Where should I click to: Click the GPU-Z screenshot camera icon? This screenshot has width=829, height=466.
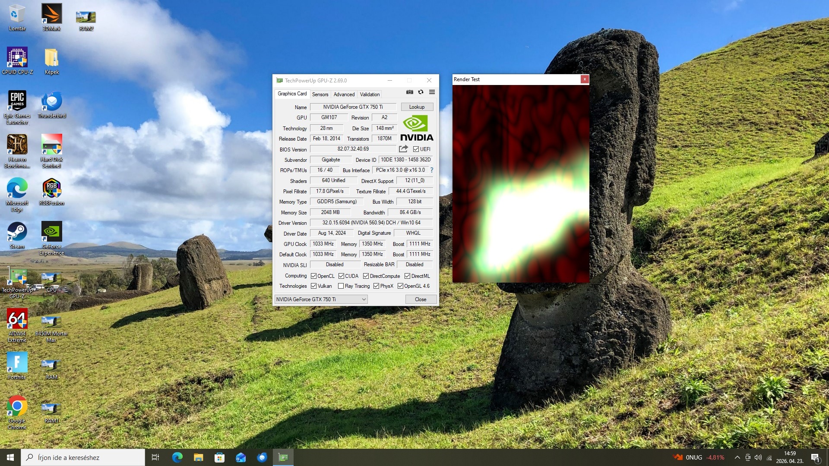[x=409, y=92]
